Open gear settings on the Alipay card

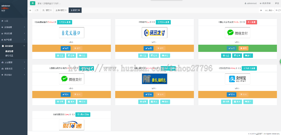(x=226, y=102)
